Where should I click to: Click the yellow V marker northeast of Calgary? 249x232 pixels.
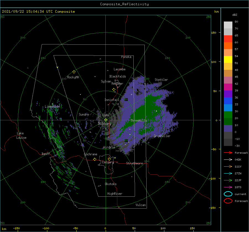tap(115, 158)
